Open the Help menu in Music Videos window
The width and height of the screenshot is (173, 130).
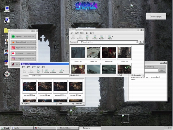click(92, 33)
